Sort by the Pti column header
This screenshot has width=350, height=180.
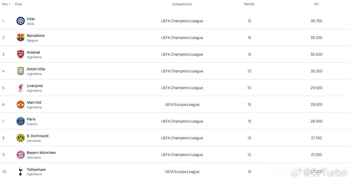316,4
